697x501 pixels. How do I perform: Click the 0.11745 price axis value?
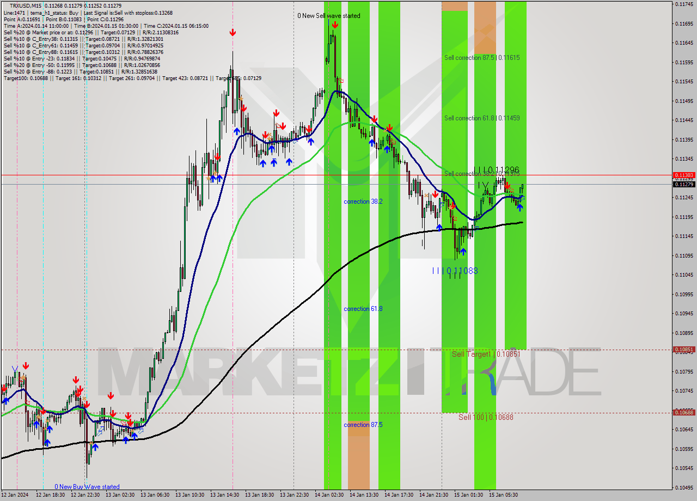click(684, 4)
